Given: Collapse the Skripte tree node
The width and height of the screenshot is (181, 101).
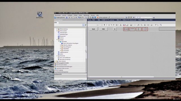Looking at the screenshot, I should coord(57,40).
